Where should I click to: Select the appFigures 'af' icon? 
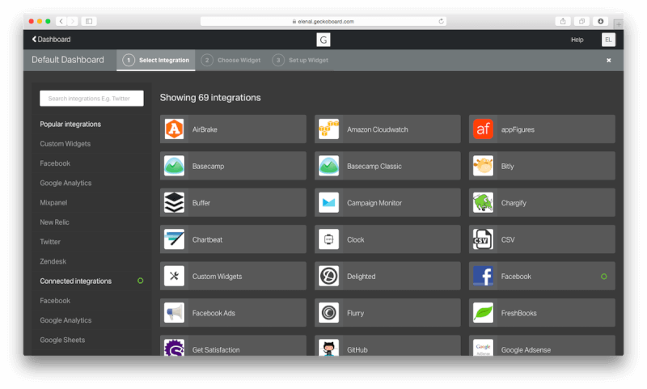(483, 129)
